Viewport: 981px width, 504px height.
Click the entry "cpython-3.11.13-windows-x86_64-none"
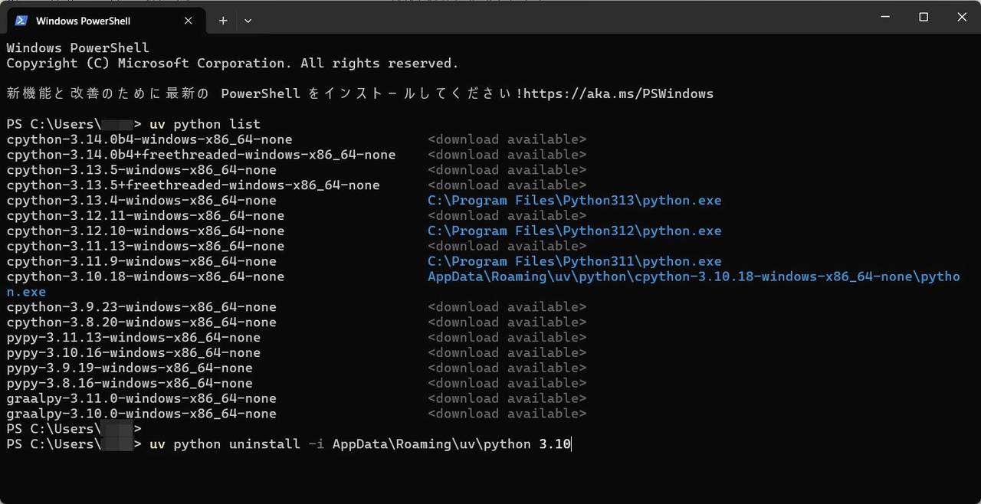[x=145, y=246]
